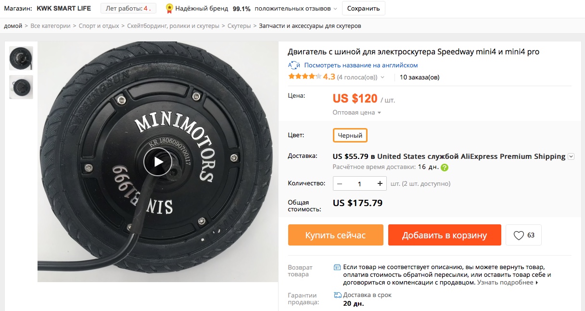Expand the Оптовая цена dropdown
The height and width of the screenshot is (311, 585).
click(x=356, y=113)
